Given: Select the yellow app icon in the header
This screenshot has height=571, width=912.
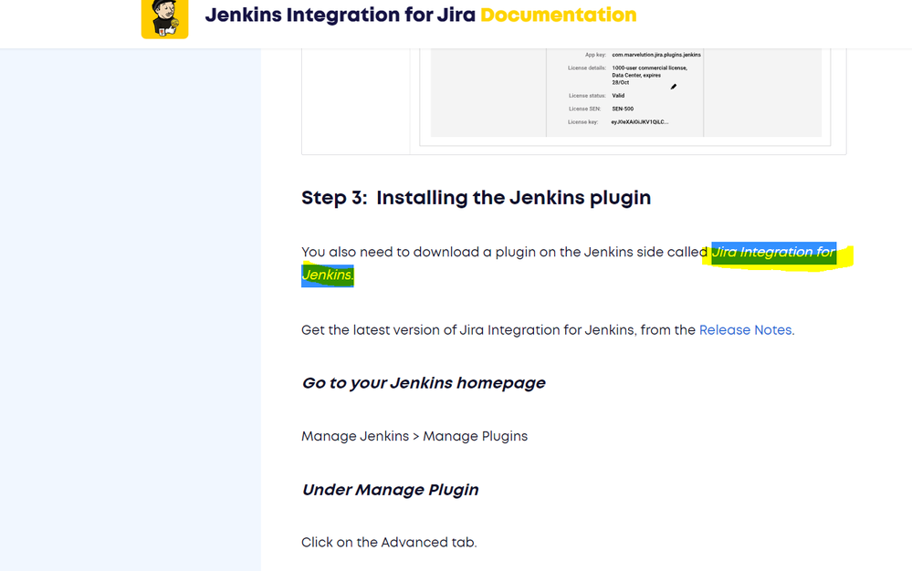Looking at the screenshot, I should [164, 18].
